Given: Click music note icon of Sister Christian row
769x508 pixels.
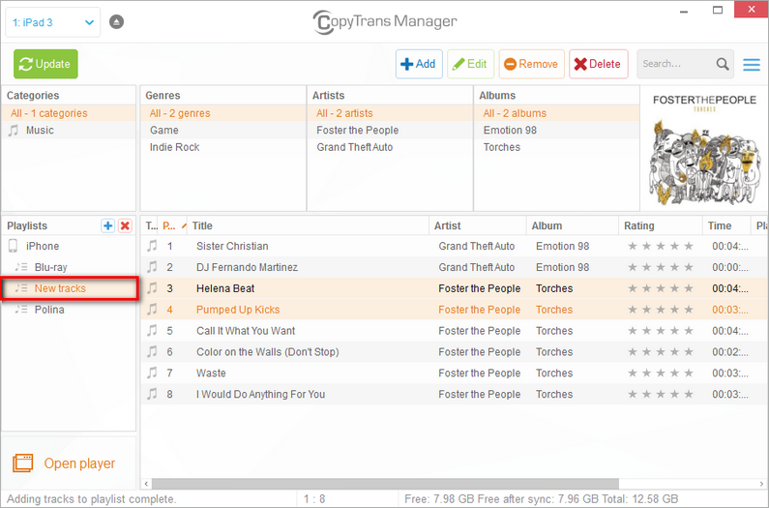Looking at the screenshot, I should click(x=153, y=246).
